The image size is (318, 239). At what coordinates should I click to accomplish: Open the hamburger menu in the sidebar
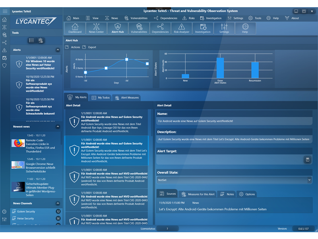point(5,12)
